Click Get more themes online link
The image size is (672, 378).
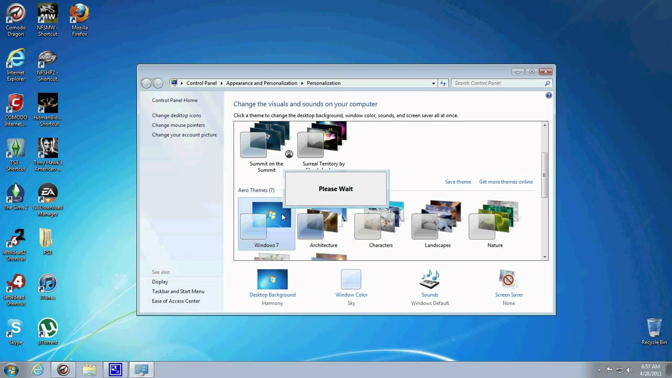coord(506,182)
